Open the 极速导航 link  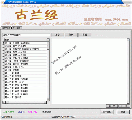tap(32, 112)
